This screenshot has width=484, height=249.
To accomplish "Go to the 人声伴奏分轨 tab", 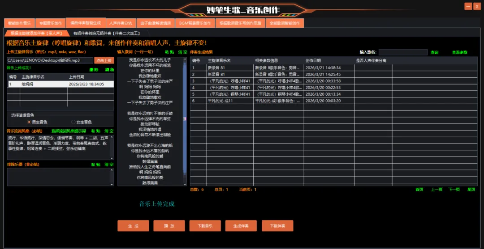I will point(121,23).
